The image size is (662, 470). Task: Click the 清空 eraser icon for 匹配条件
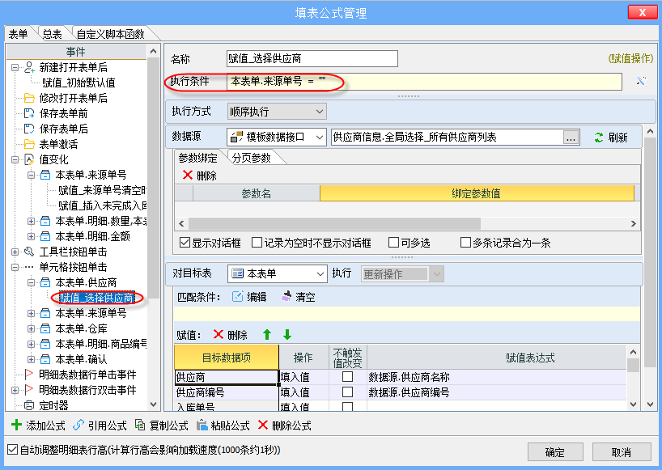point(286,297)
